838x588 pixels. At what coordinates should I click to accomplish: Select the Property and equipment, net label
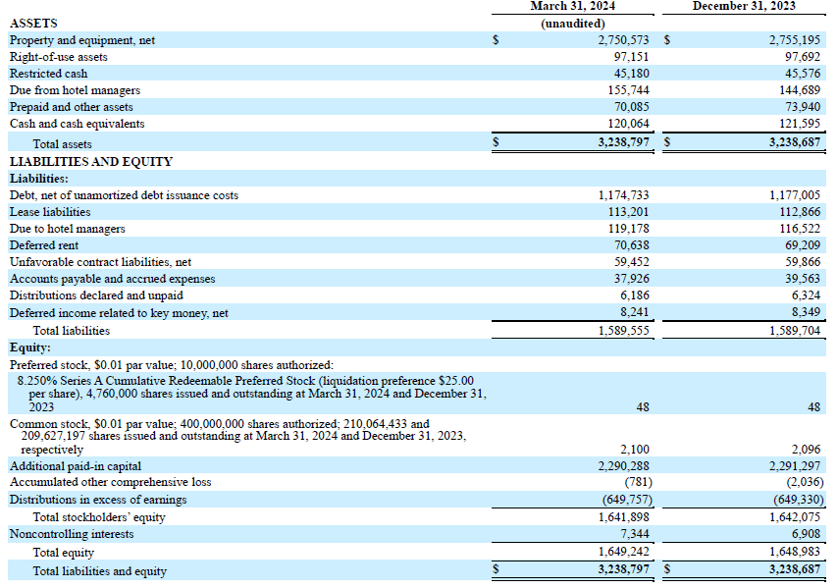(x=82, y=40)
